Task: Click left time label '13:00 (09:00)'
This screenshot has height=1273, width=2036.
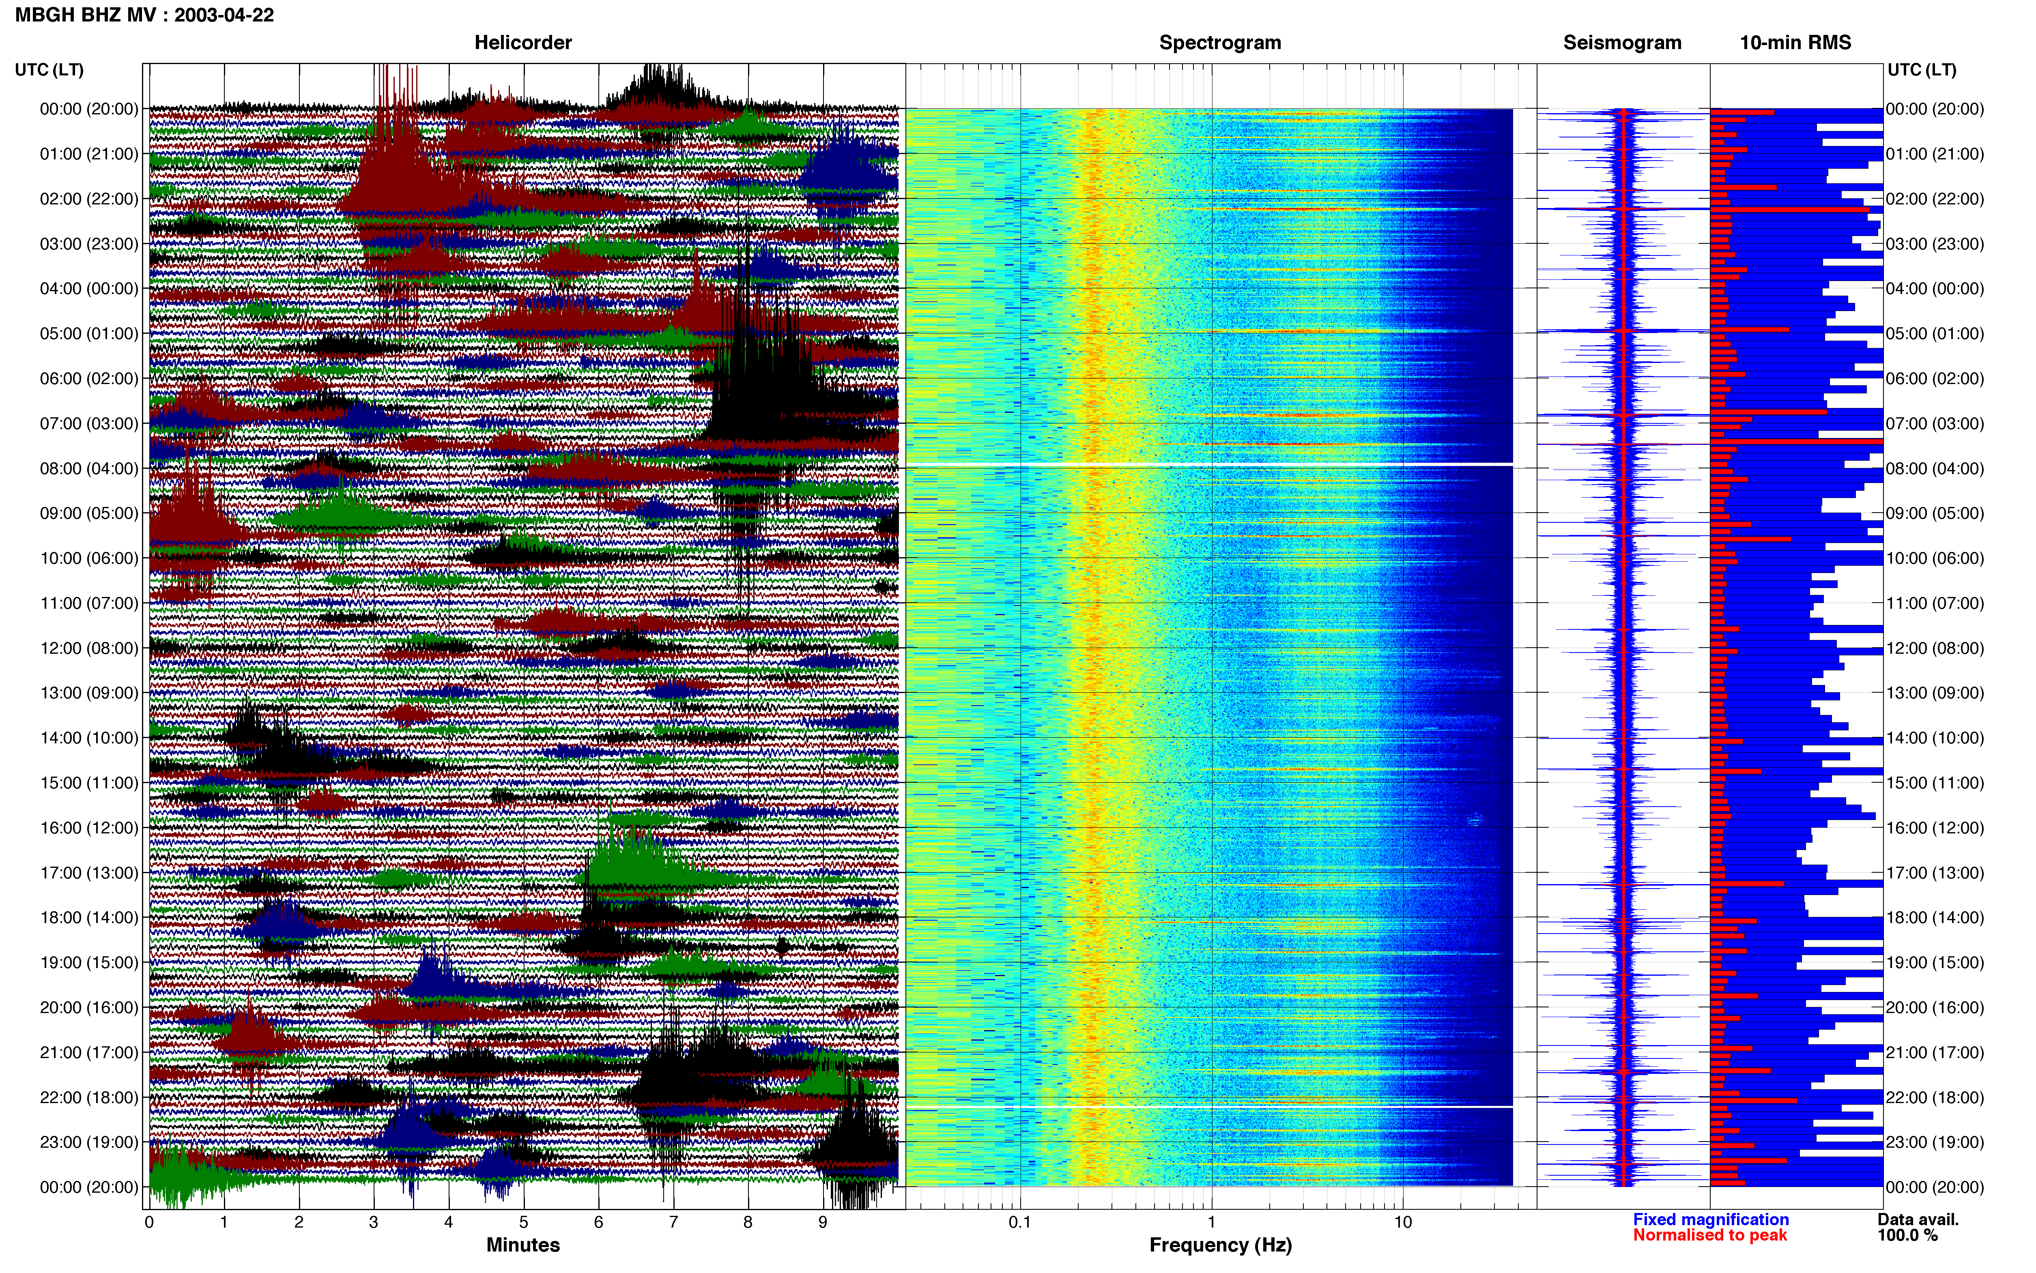Action: 89,693
